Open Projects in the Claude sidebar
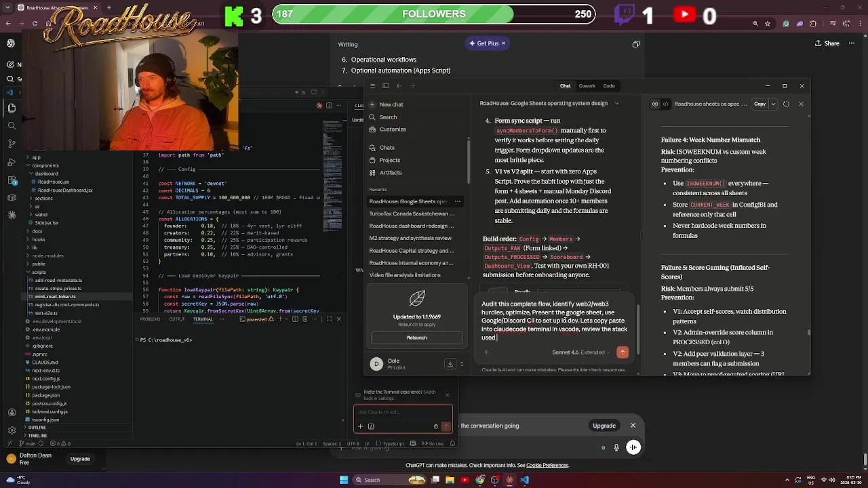The height and width of the screenshot is (488, 868). (389, 160)
